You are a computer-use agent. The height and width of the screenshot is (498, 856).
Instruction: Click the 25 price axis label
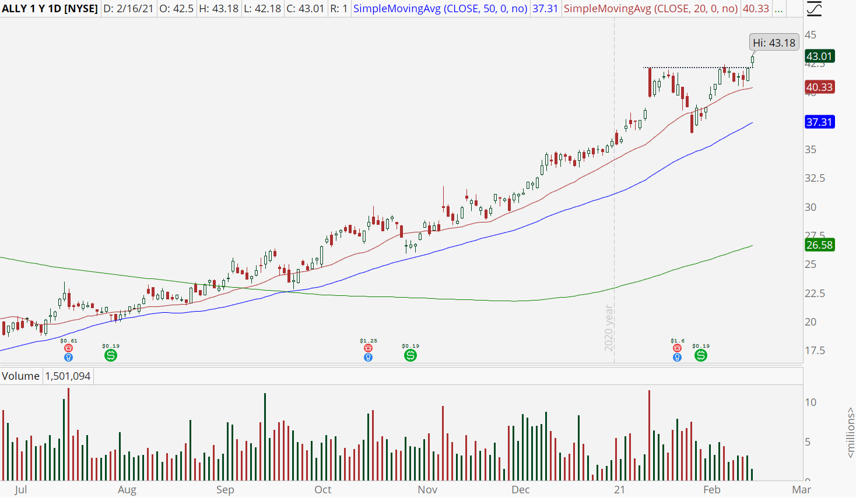click(x=811, y=264)
